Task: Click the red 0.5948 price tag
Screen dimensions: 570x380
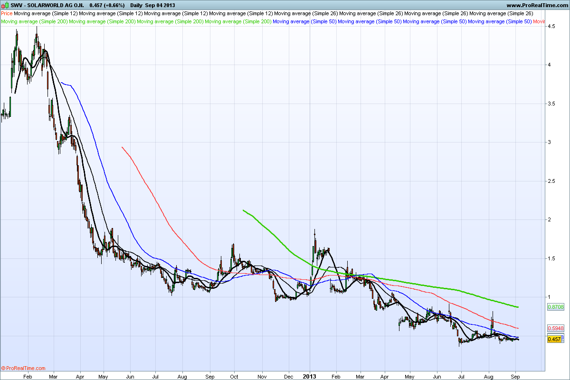Action: pyautogui.click(x=555, y=328)
